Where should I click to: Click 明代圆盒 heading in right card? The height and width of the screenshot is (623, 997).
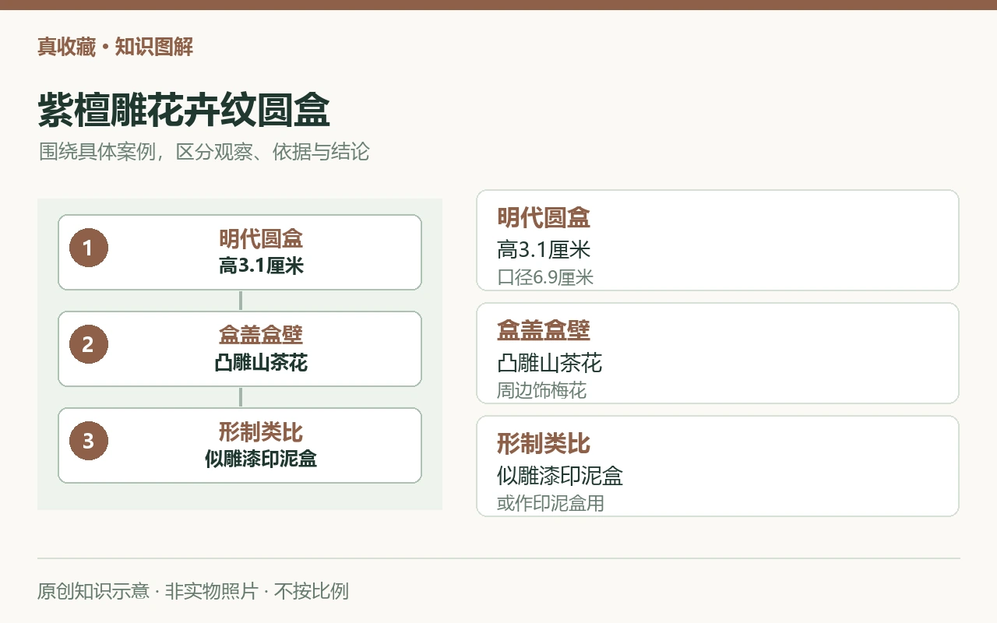click(x=544, y=217)
